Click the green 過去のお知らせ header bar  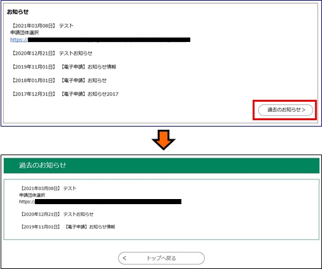click(162, 165)
